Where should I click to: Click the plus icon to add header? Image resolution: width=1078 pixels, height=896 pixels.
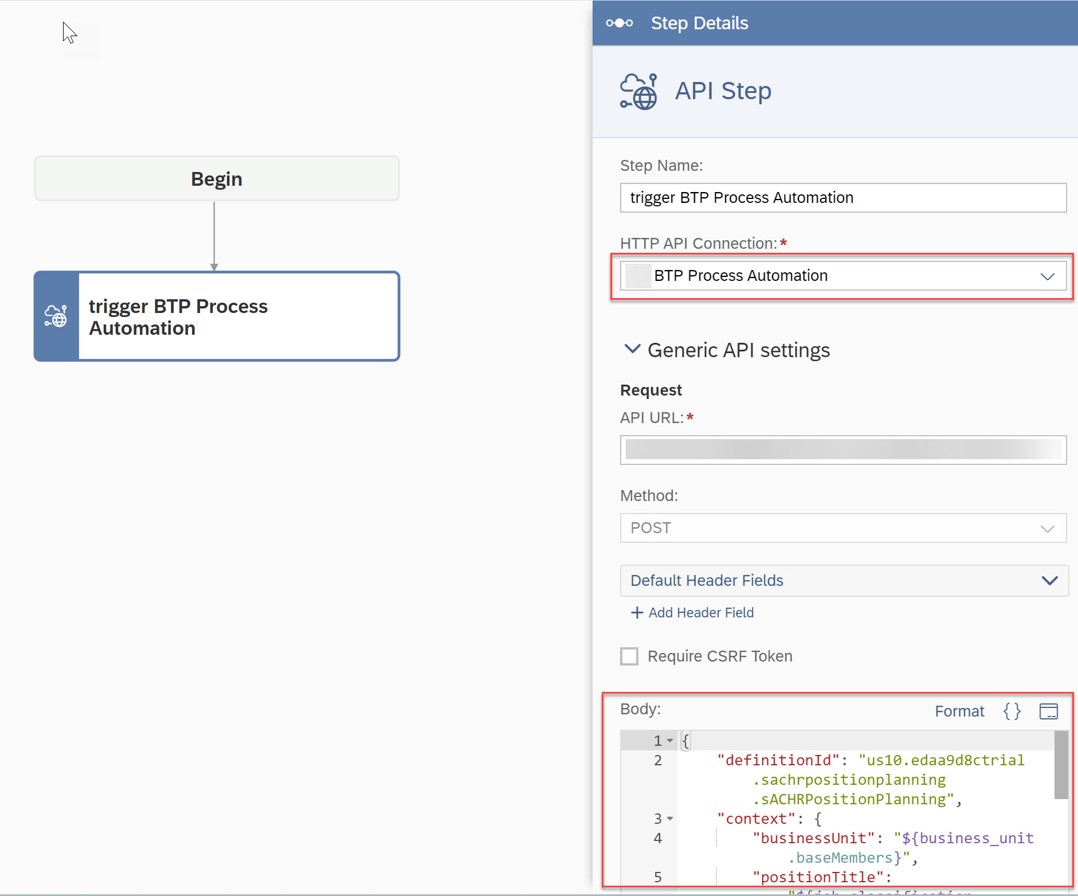637,613
